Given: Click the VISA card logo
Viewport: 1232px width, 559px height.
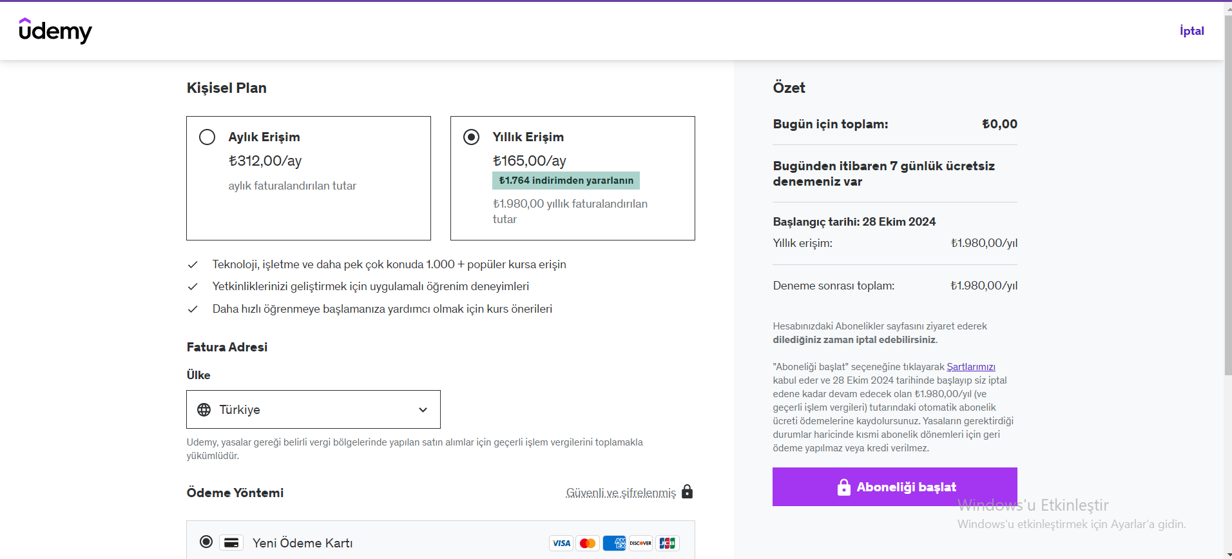Looking at the screenshot, I should point(561,543).
